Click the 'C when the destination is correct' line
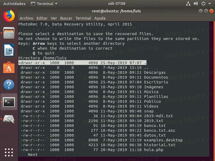Viewport: 215px width, 161px height. (73, 48)
